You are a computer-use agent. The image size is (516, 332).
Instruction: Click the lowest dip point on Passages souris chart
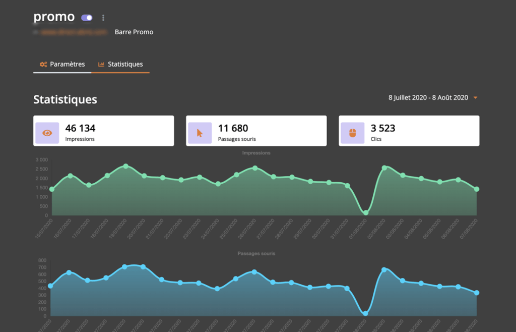pyautogui.click(x=365, y=313)
